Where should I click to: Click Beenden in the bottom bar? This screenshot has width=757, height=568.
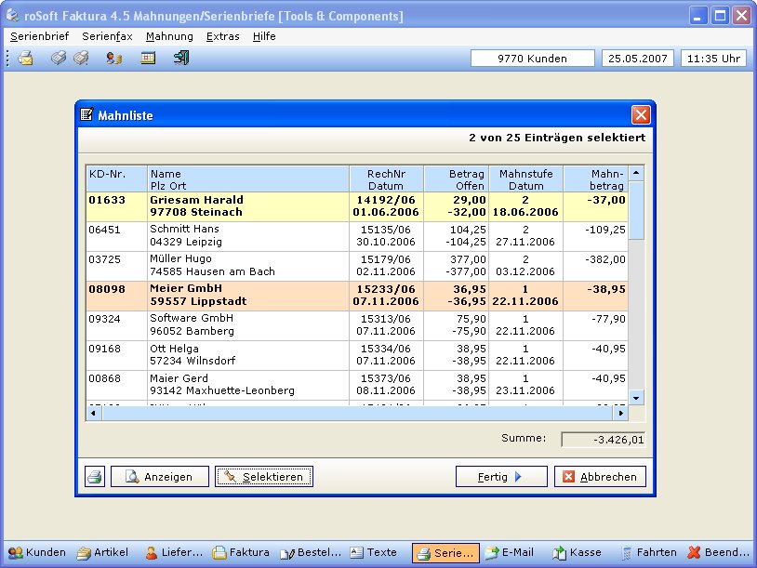(x=719, y=552)
